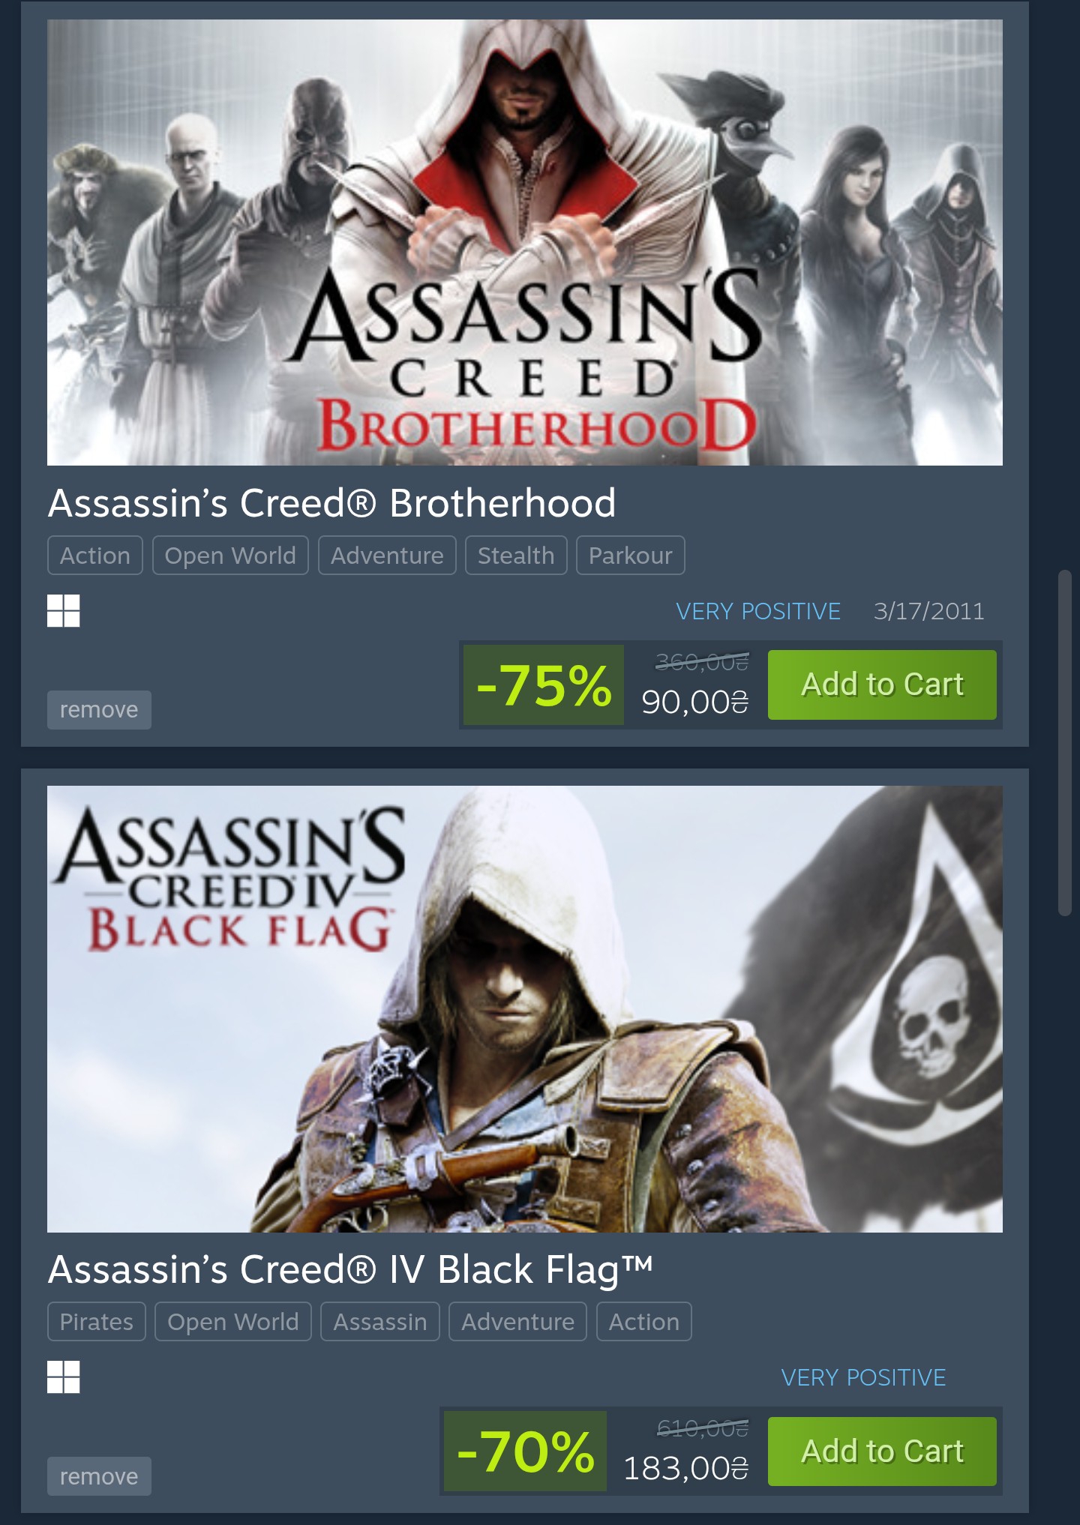Image resolution: width=1080 pixels, height=1525 pixels.
Task: Select the Assassin tag
Action: pyautogui.click(x=380, y=1321)
